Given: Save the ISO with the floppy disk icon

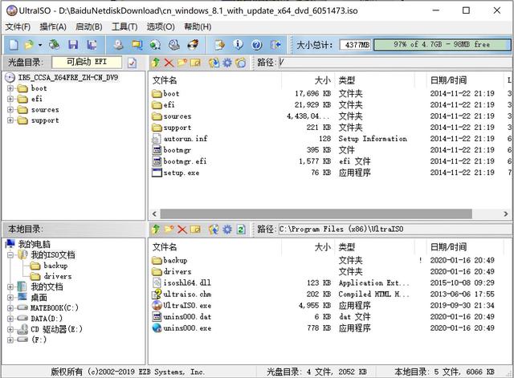Looking at the screenshot, I should pos(73,45).
